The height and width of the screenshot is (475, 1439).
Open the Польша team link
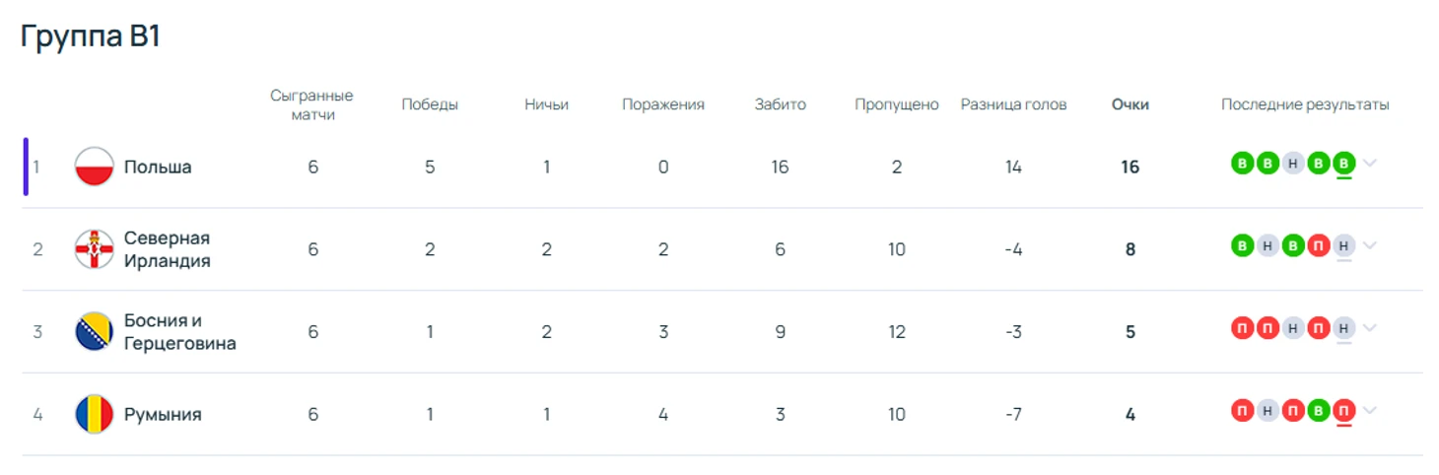point(158,167)
